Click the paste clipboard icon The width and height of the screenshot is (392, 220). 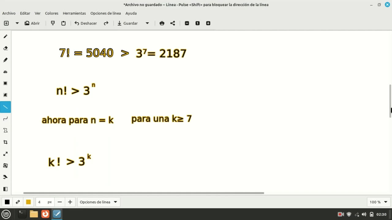click(63, 23)
